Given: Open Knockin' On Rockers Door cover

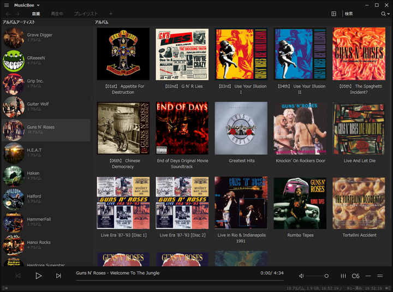Looking at the screenshot, I should pyautogui.click(x=300, y=128).
